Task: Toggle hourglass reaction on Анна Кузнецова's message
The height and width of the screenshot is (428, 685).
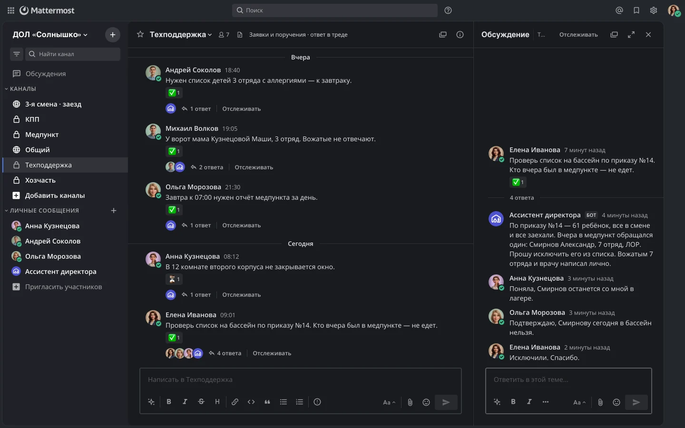Action: click(174, 279)
